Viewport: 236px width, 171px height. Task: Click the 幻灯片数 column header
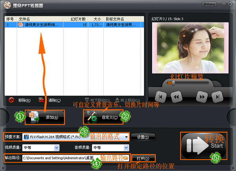coord(76,19)
